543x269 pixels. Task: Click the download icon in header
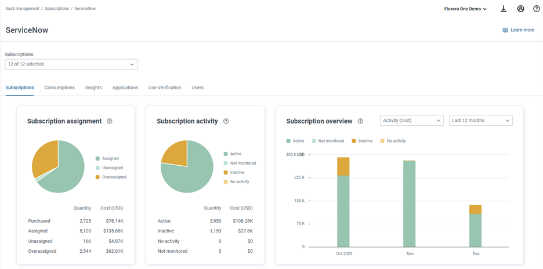click(x=504, y=9)
